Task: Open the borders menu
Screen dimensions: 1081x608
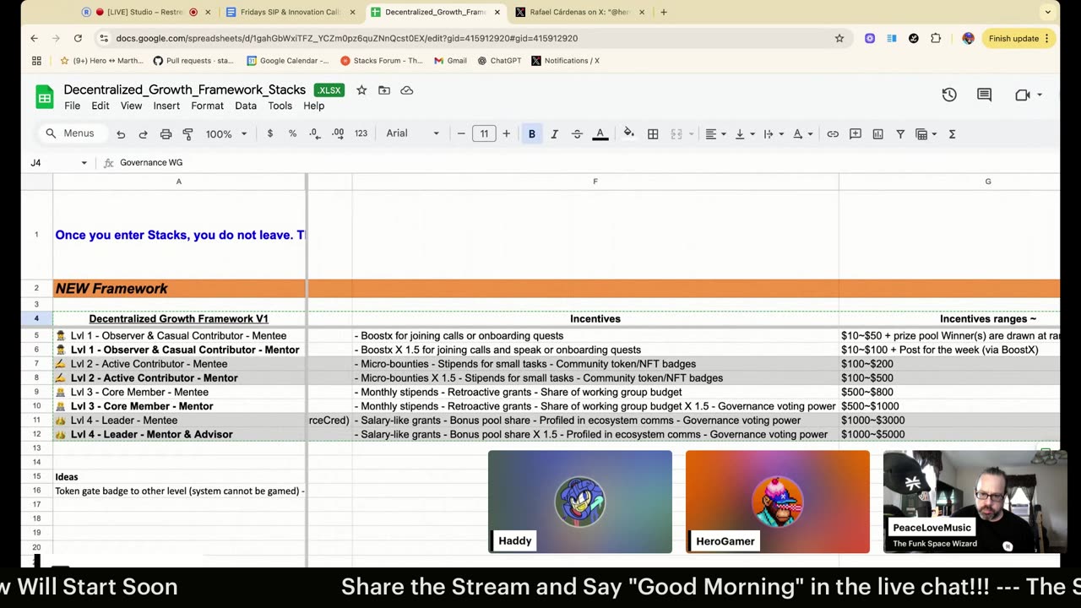Action: (x=653, y=133)
